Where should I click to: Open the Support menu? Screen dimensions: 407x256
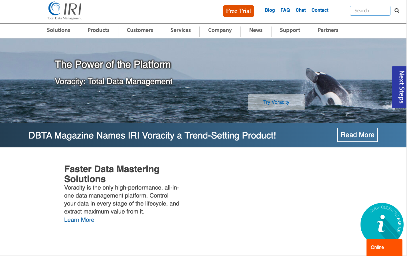(290, 30)
